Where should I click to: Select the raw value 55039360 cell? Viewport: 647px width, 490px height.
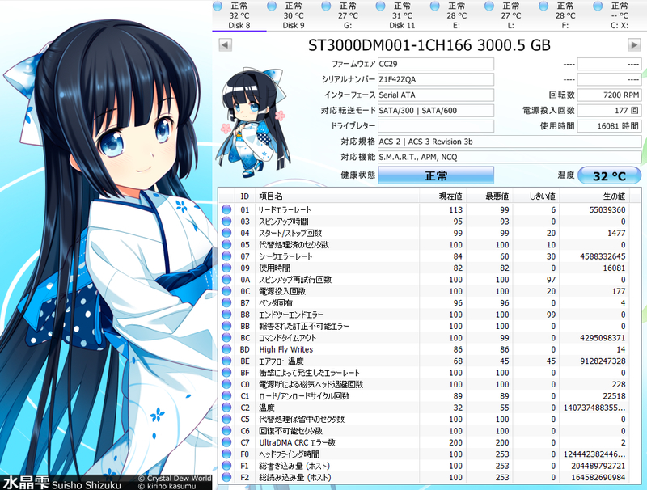(x=607, y=209)
